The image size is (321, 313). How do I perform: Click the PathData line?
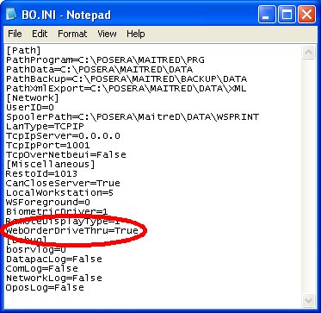(x=99, y=70)
